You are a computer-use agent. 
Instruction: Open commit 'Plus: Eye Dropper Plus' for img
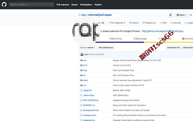click(x=123, y=70)
